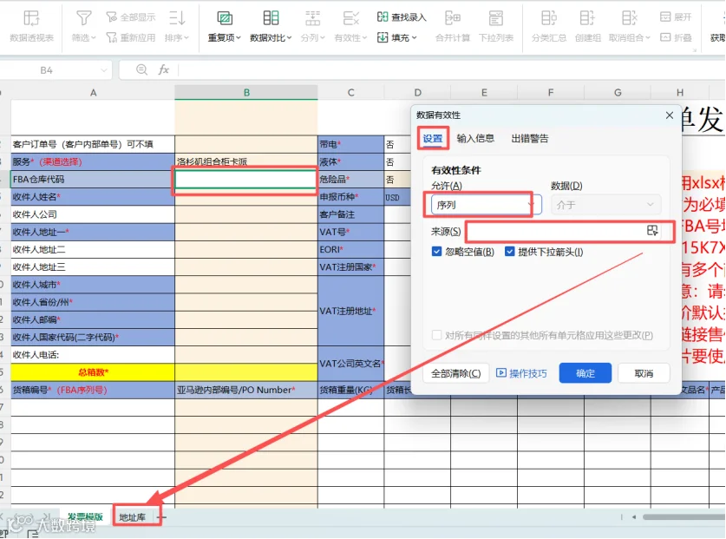Click the 下拉列表 dropdown list icon

click(496, 18)
